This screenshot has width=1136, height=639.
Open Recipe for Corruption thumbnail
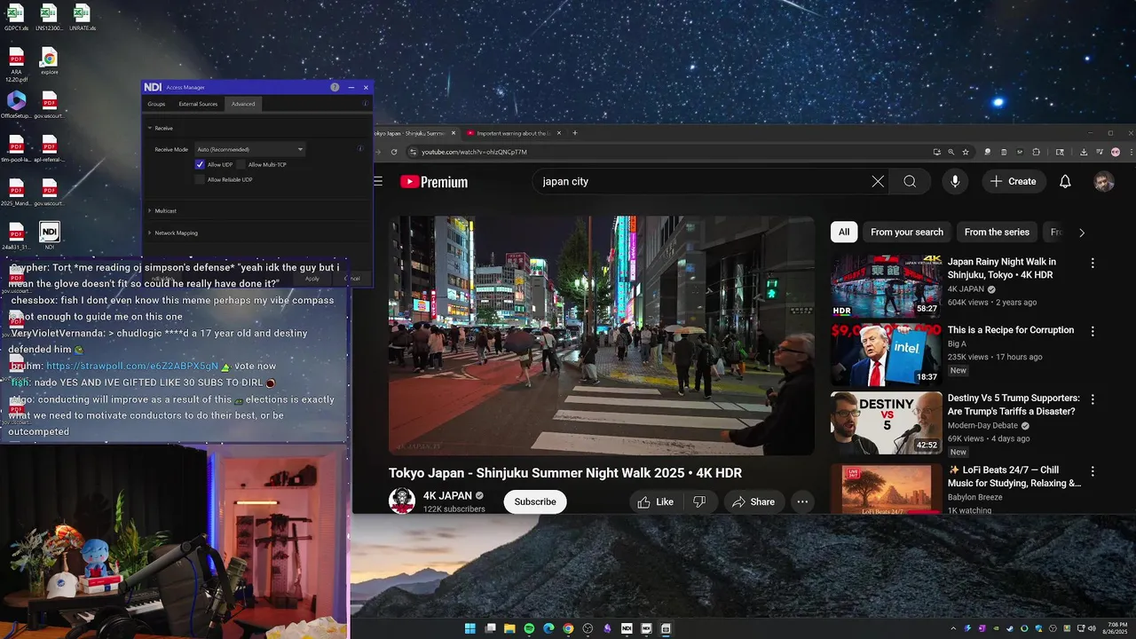coord(886,354)
